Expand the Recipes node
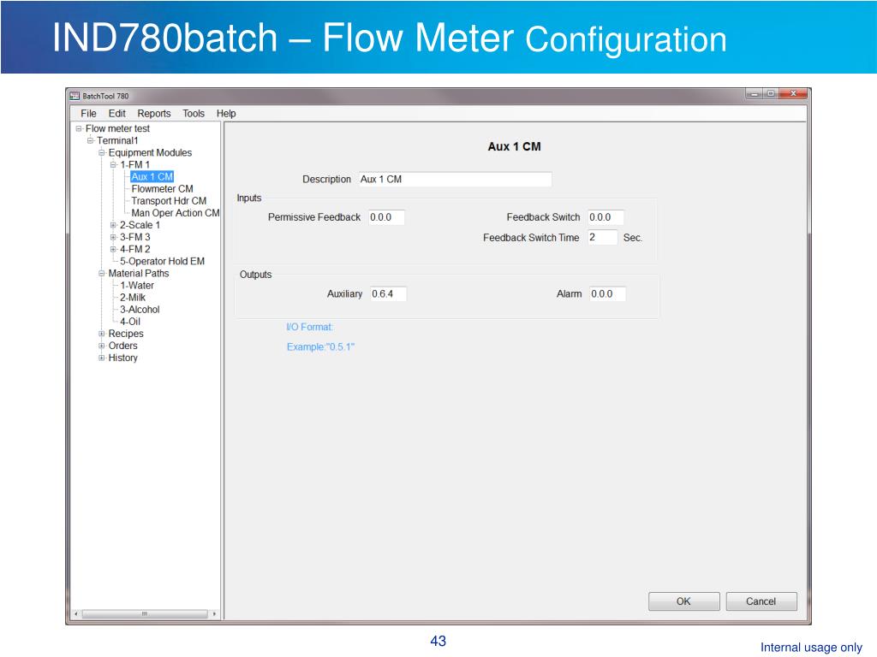The image size is (877, 657). (102, 334)
